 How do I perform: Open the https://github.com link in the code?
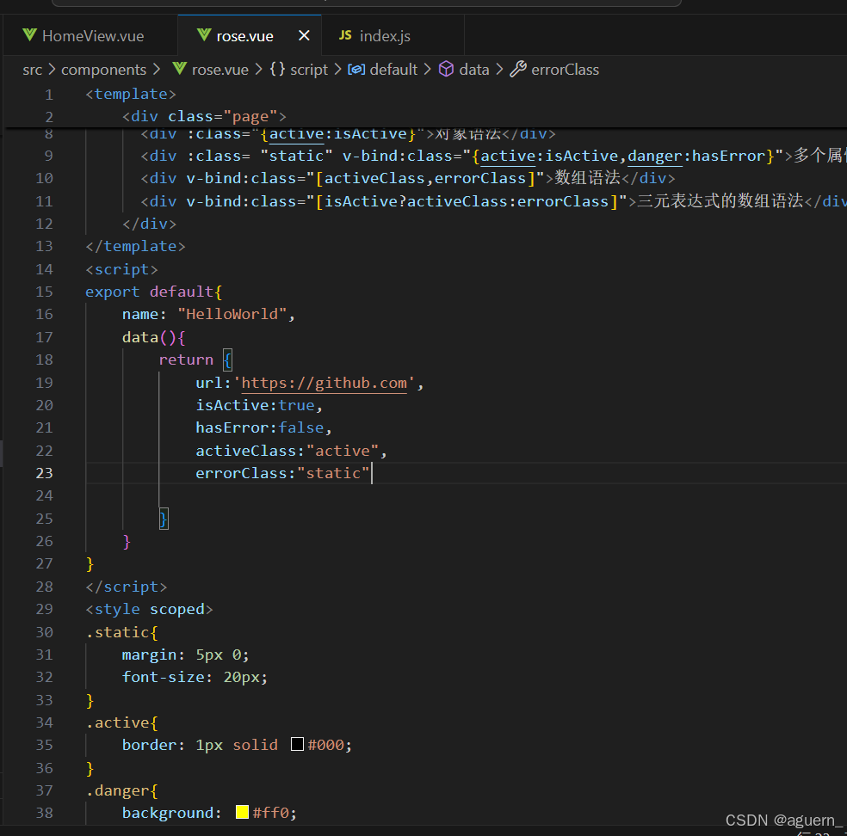click(x=323, y=382)
